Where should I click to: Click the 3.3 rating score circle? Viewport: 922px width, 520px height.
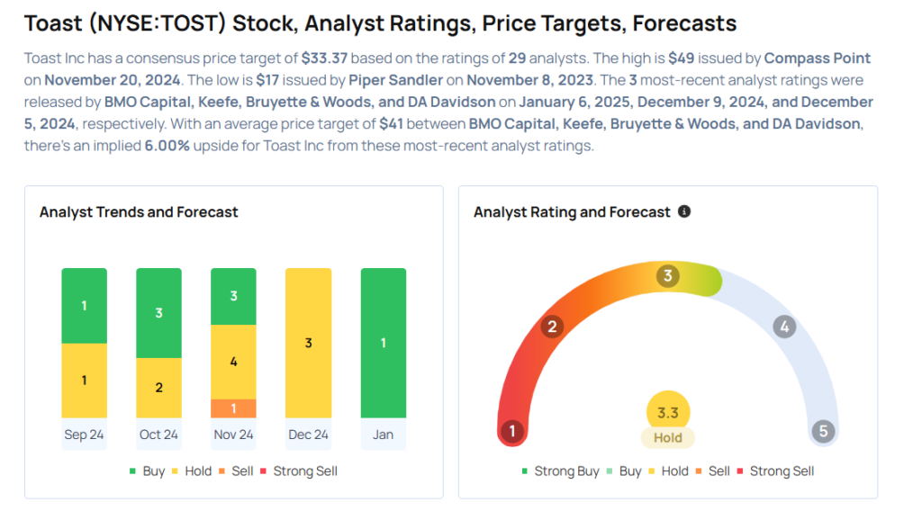tap(668, 413)
